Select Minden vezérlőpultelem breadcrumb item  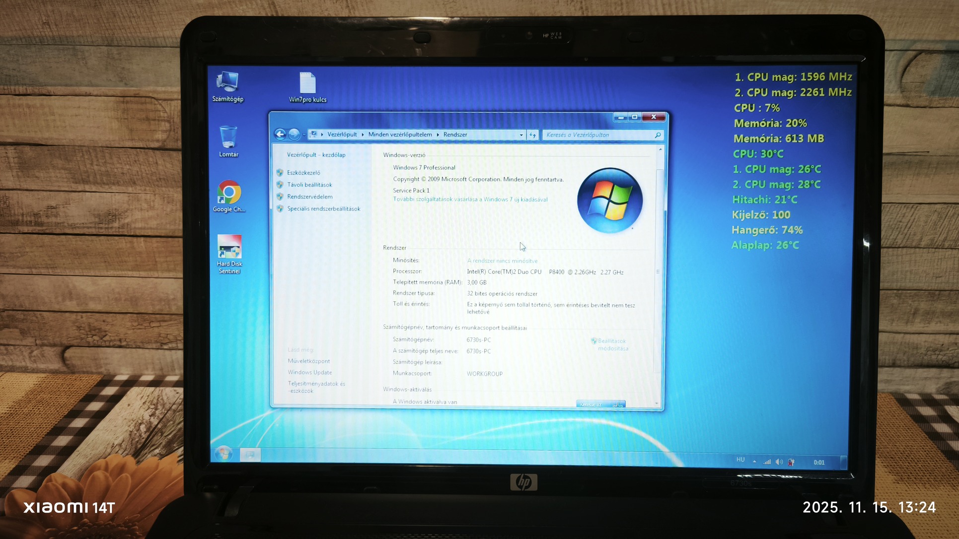tap(400, 135)
